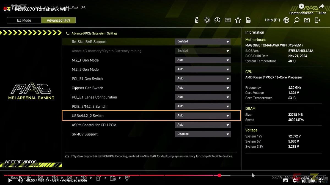Open Above 4G memory dropdown
Screen dimensions: 330x185
203,51
